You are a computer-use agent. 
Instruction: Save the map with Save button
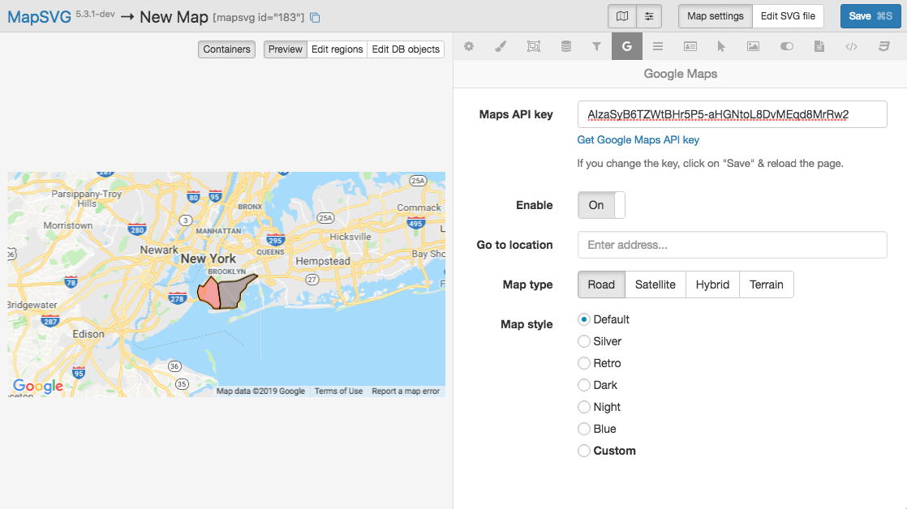tap(870, 16)
